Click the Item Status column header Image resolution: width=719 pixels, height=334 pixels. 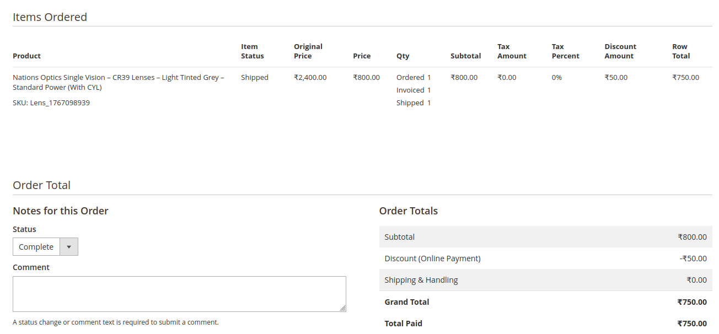[x=252, y=51]
